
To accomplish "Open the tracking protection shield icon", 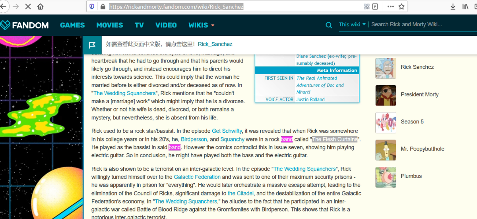I will point(92,7).
